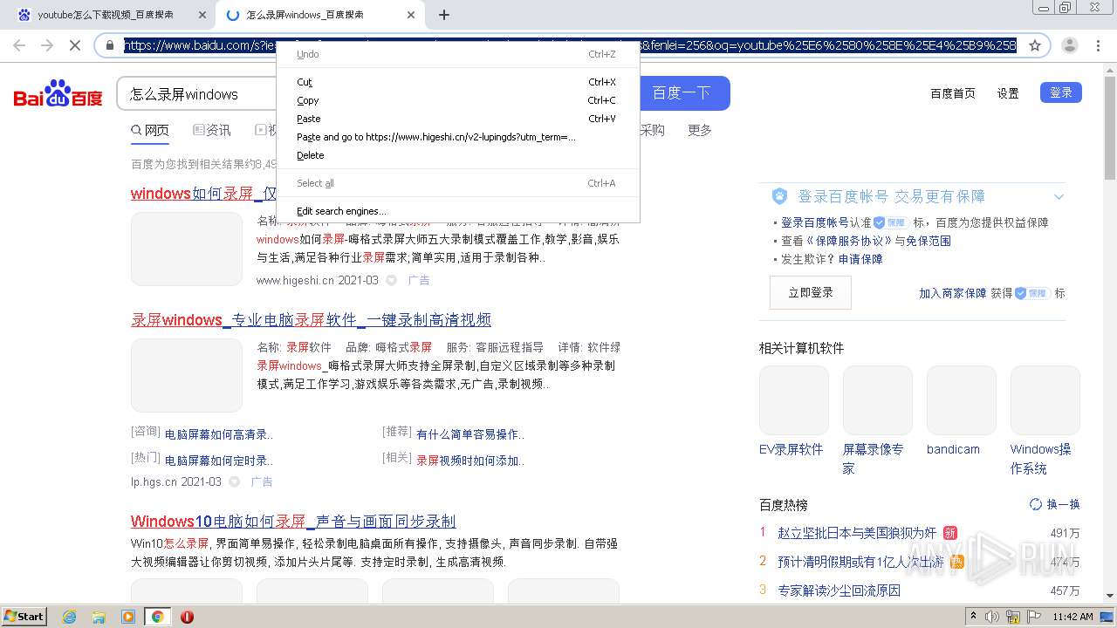Open a new tab with the plus icon
This screenshot has height=628, width=1117.
pyautogui.click(x=444, y=15)
